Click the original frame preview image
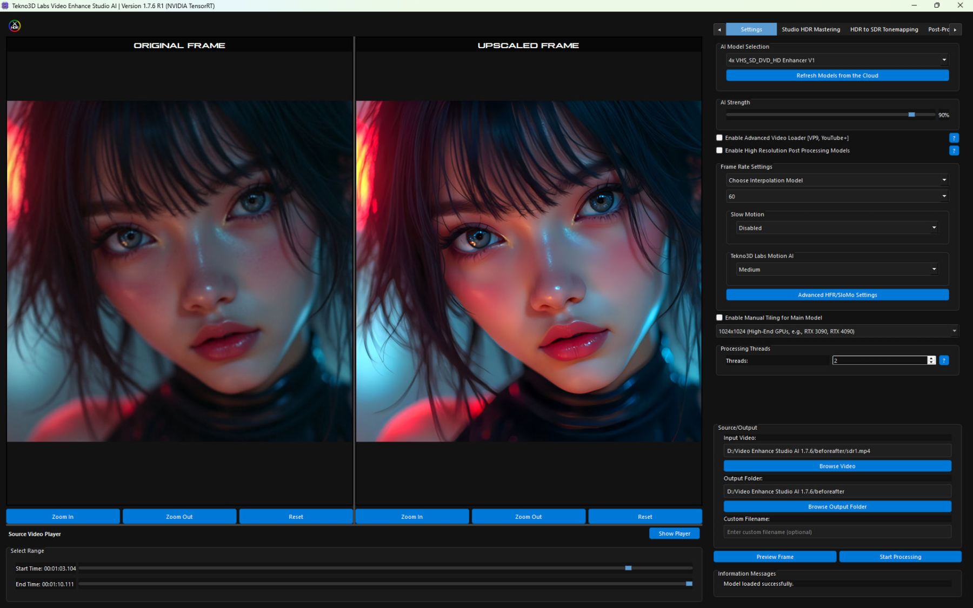Viewport: 973px width, 608px height. 179,271
